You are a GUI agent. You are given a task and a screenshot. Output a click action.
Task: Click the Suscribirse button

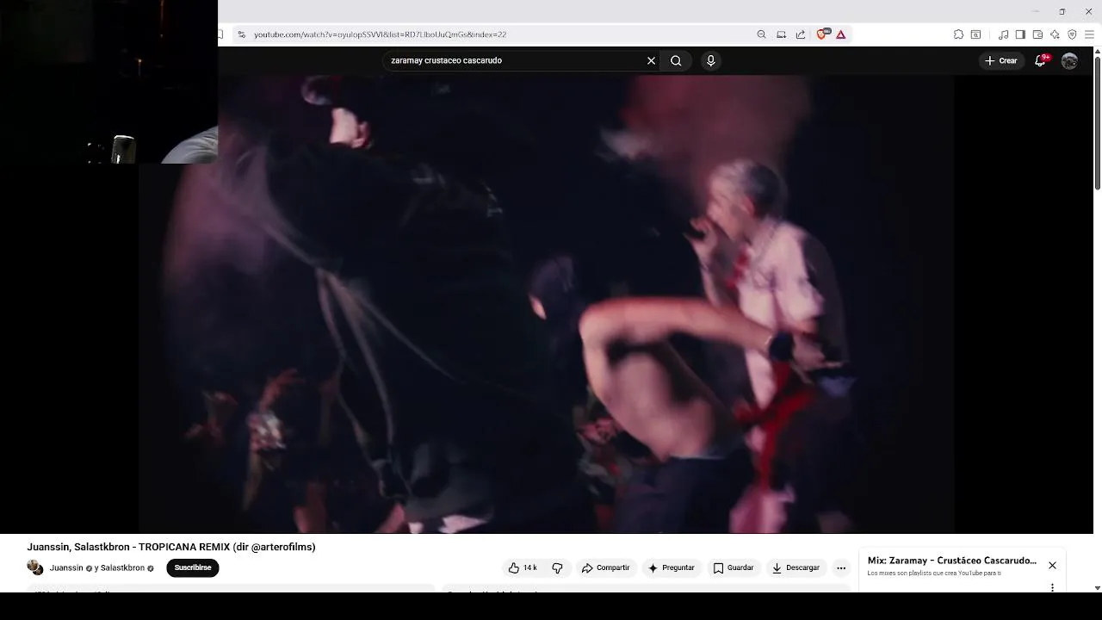pos(193,567)
